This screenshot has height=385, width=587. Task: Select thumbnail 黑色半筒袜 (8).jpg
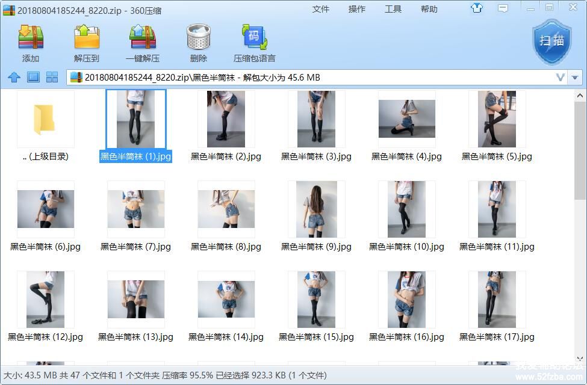[226, 209]
